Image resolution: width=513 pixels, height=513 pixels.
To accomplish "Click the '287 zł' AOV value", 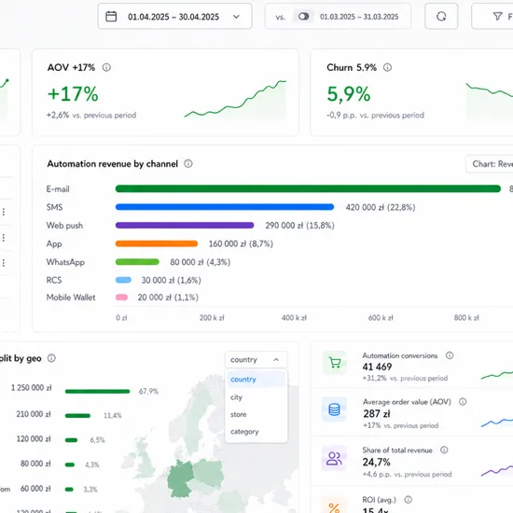I will pos(377,414).
